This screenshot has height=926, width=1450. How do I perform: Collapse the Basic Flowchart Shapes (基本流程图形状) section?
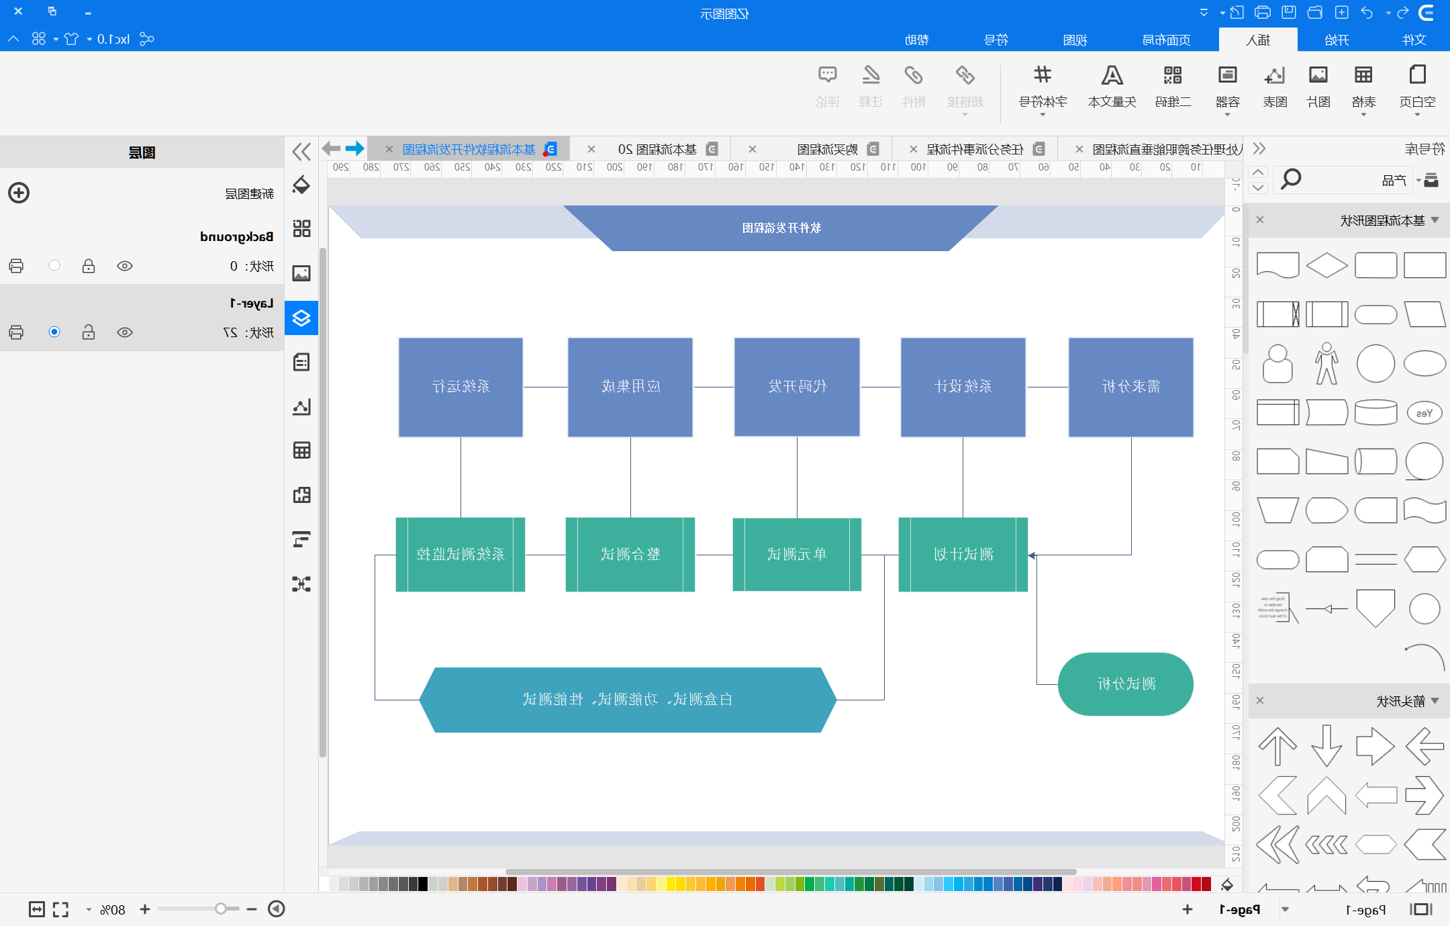(1435, 220)
